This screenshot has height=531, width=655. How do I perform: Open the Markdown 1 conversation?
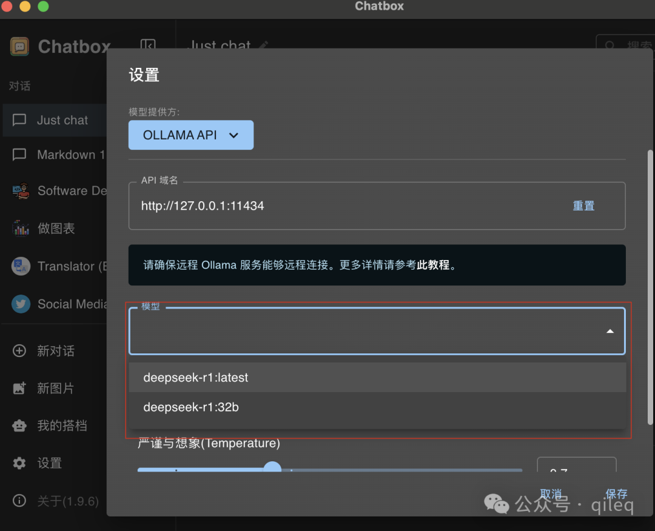(55, 155)
